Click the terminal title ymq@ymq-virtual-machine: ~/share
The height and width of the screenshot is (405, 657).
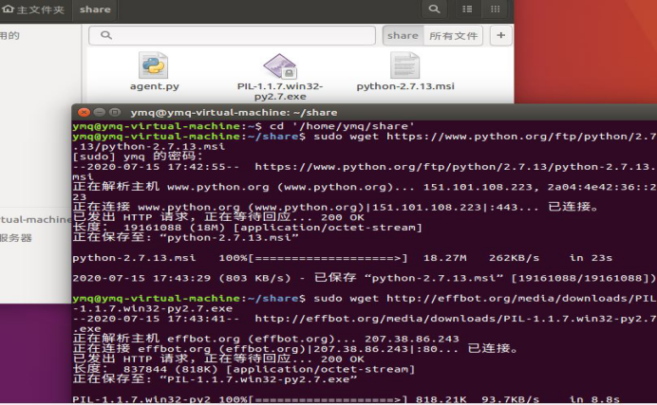(234, 112)
